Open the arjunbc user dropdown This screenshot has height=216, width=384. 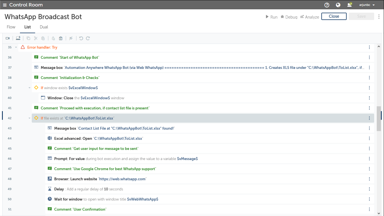pos(367,5)
